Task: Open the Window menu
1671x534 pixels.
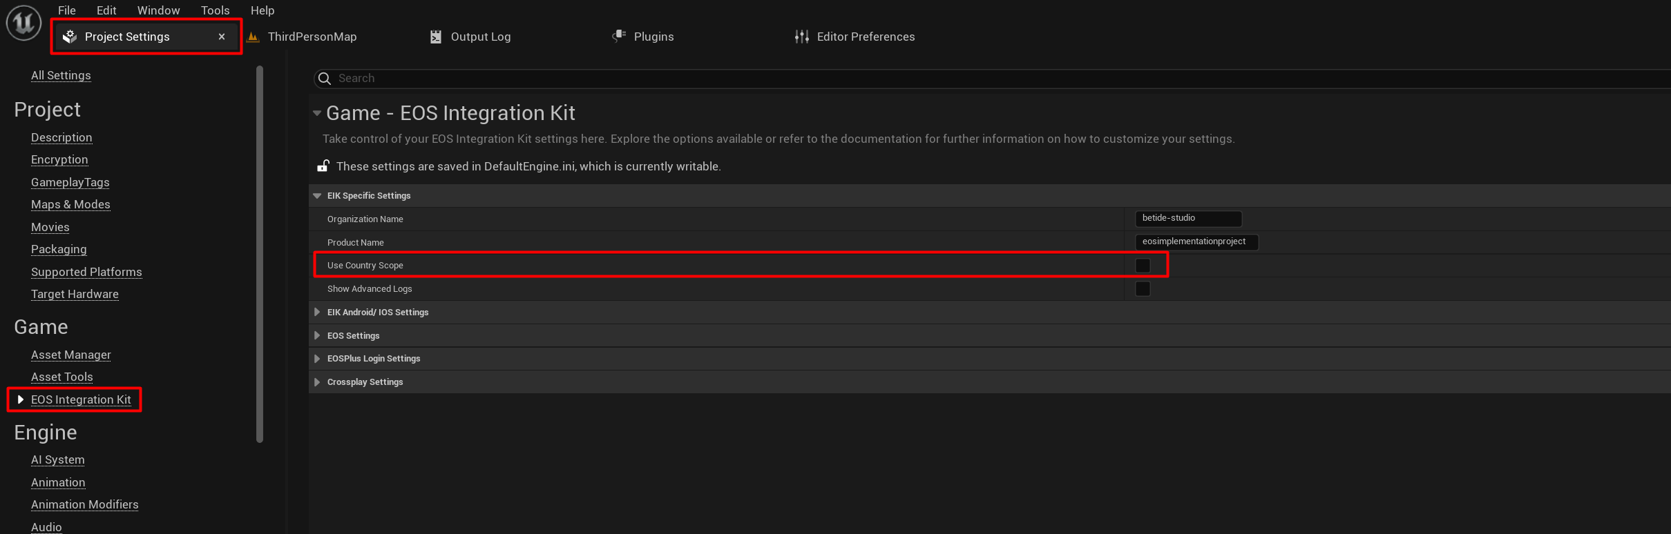Action: [x=158, y=10]
